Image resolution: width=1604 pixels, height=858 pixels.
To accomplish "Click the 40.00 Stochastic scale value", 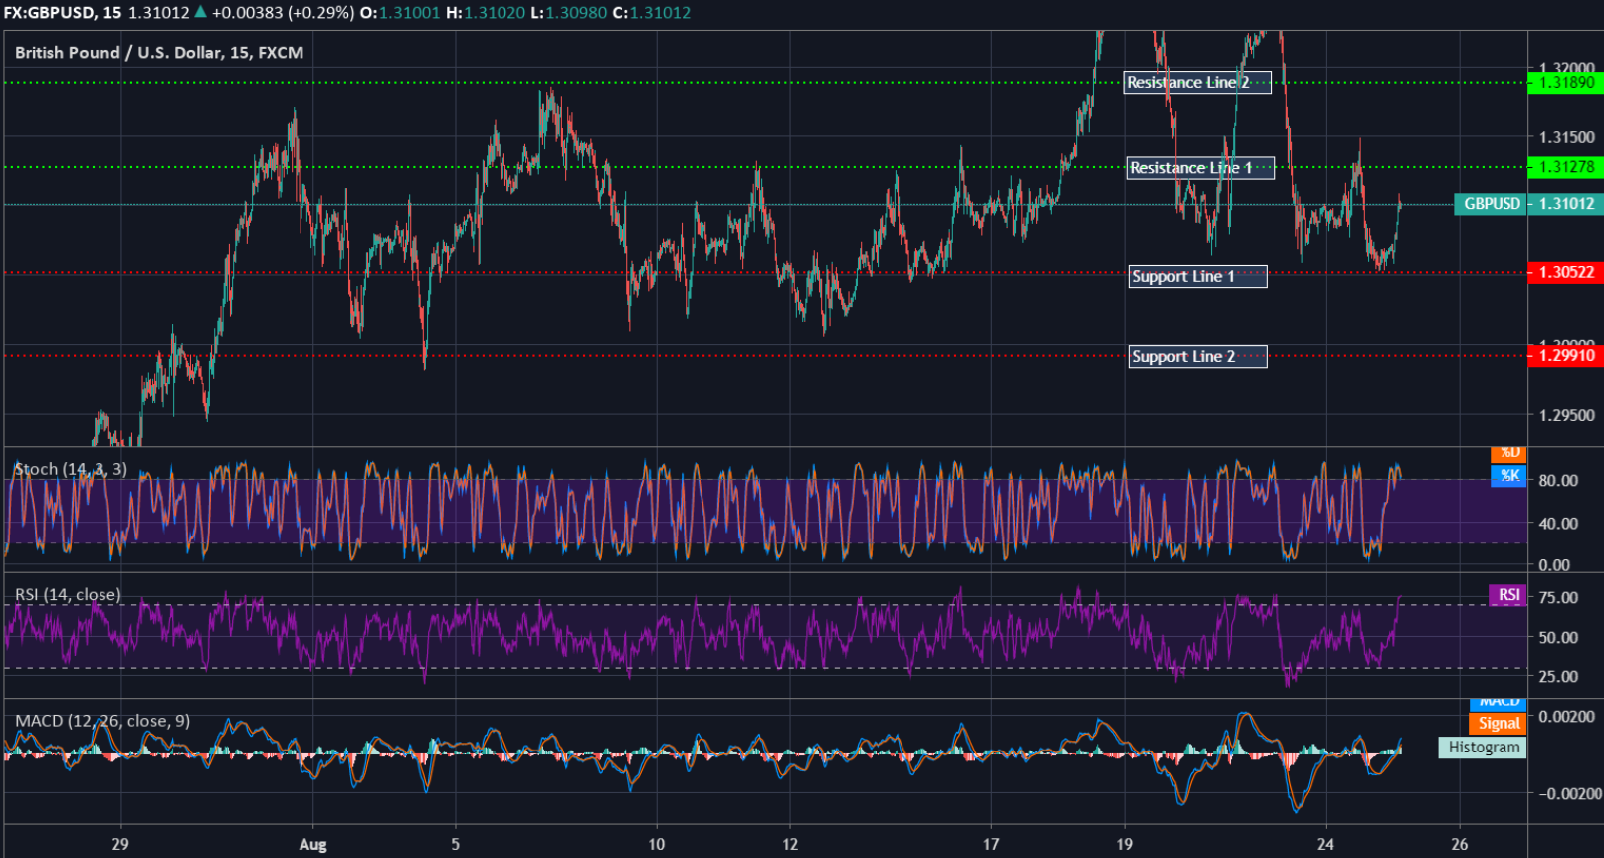I will [1558, 524].
